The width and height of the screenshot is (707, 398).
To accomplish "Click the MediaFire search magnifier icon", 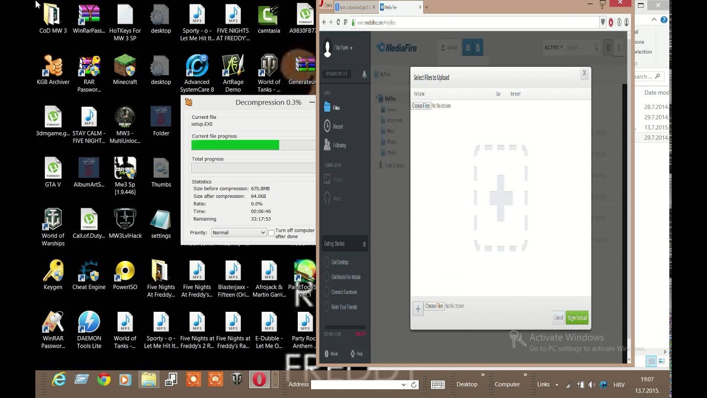I will [x=596, y=48].
